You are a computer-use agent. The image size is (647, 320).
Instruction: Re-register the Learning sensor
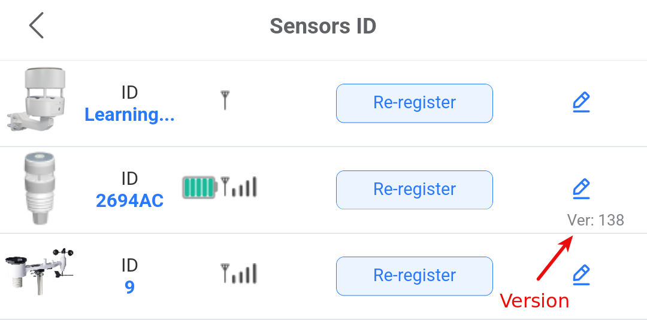click(x=414, y=103)
